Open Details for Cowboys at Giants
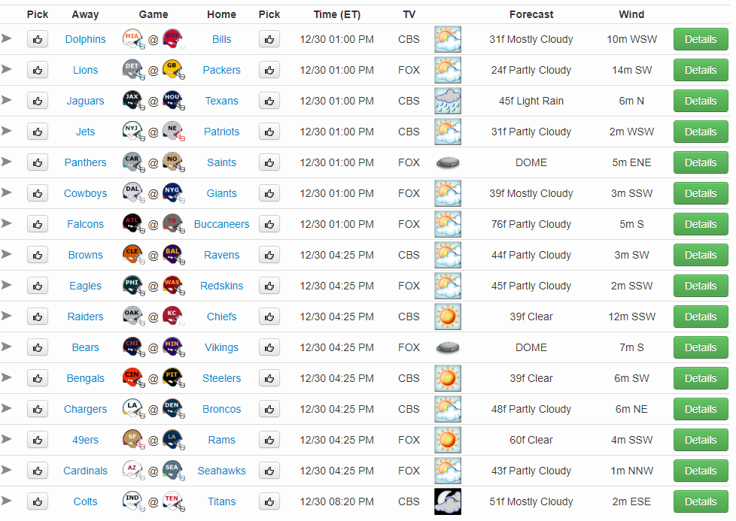Screen dimensions: 736x521 click(701, 193)
